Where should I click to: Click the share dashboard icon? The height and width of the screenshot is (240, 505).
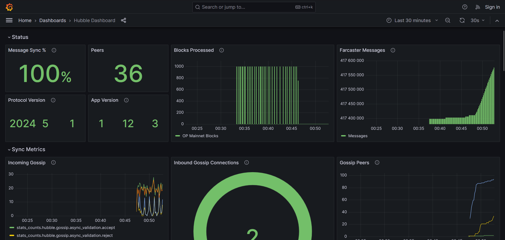pos(123,20)
